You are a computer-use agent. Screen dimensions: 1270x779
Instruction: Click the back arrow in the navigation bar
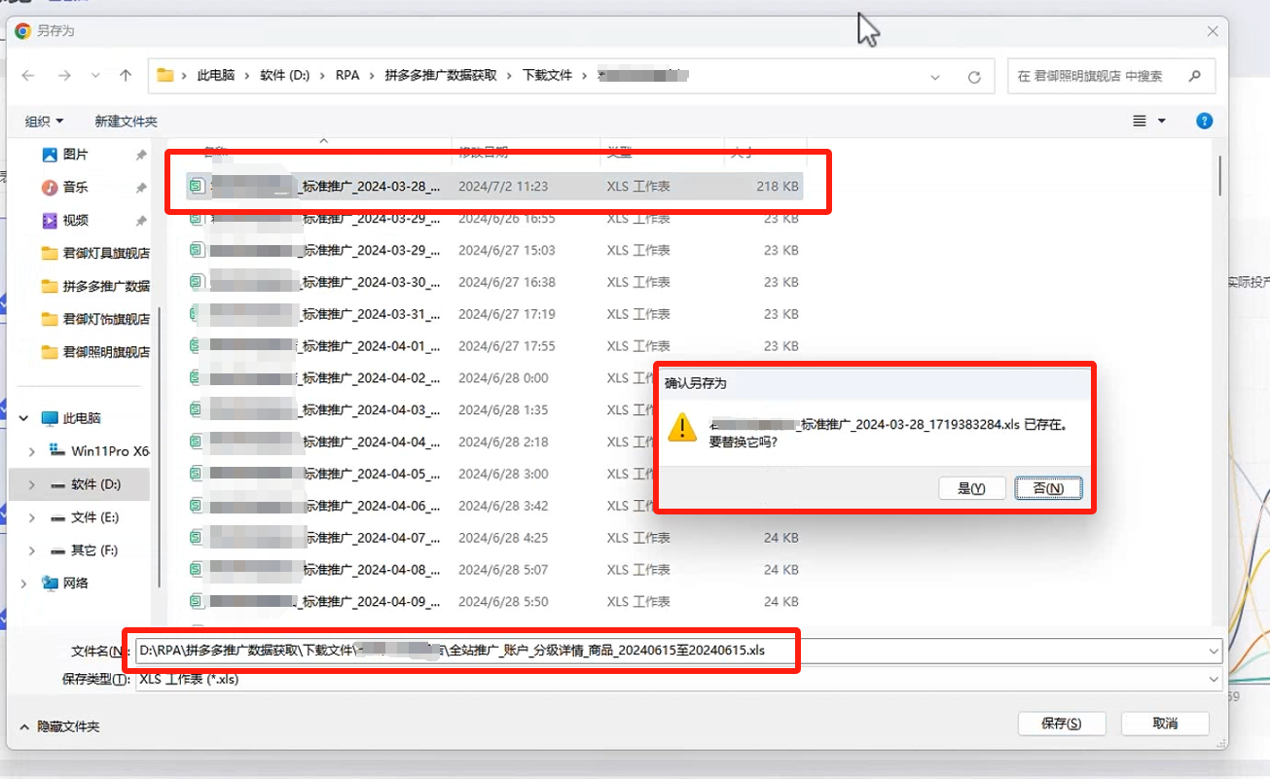[x=28, y=76]
